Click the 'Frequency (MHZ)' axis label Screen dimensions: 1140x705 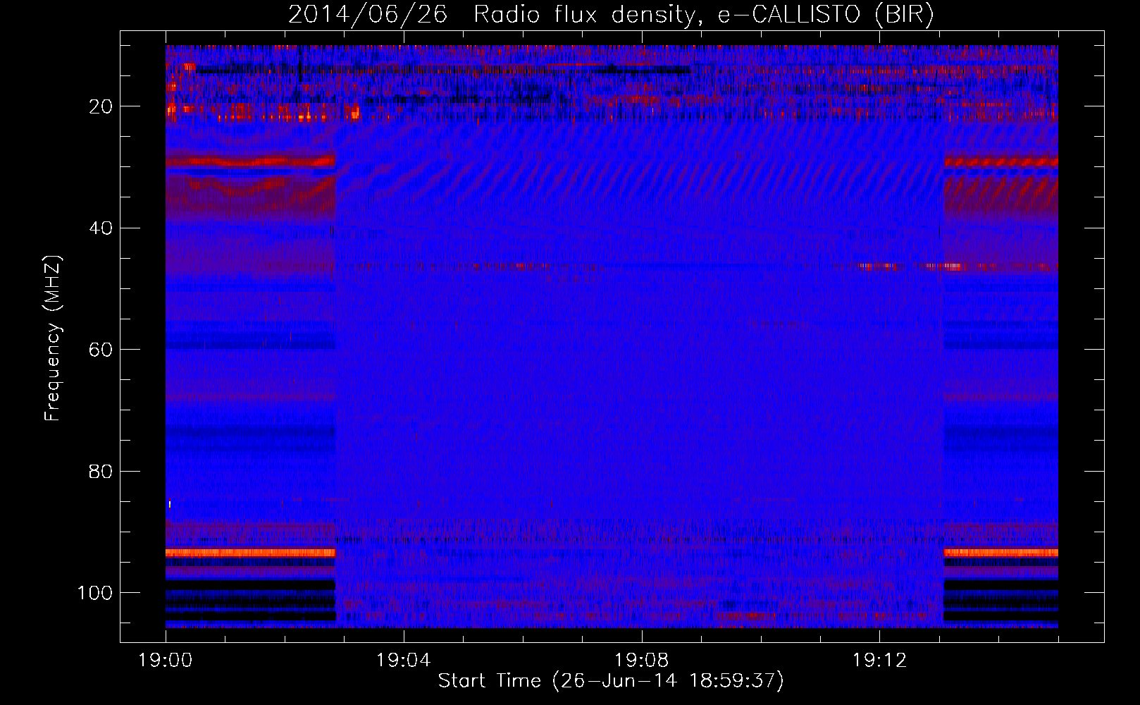(x=54, y=338)
